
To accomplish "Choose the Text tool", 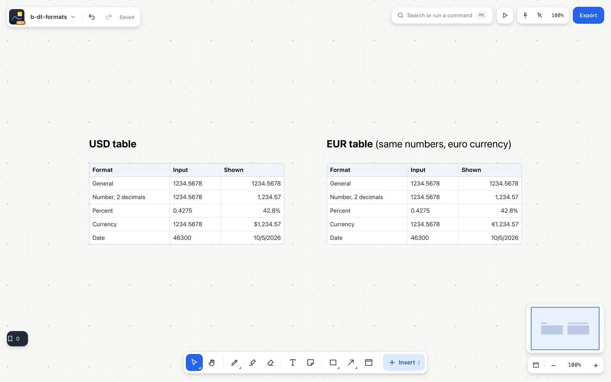I will click(x=293, y=363).
